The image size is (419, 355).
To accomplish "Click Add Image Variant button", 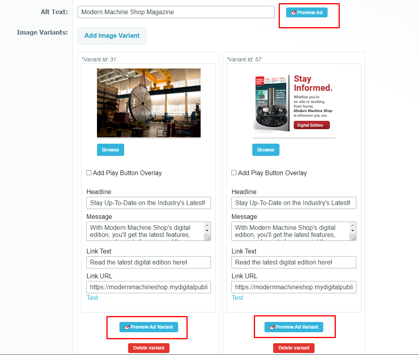I will [112, 36].
